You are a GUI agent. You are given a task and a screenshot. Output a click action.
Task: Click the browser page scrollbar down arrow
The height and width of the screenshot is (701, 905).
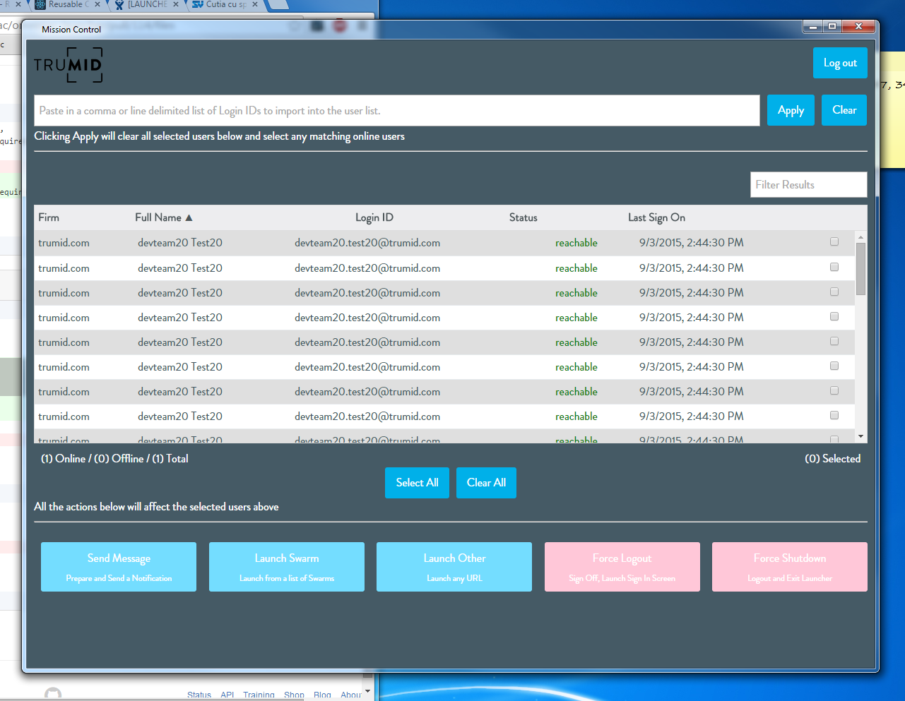[x=367, y=691]
